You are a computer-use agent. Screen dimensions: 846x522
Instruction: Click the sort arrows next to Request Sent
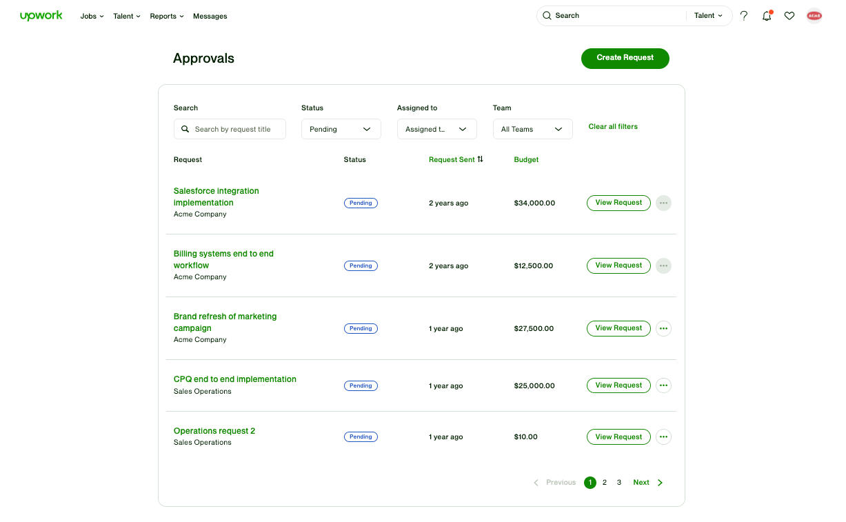coord(481,159)
